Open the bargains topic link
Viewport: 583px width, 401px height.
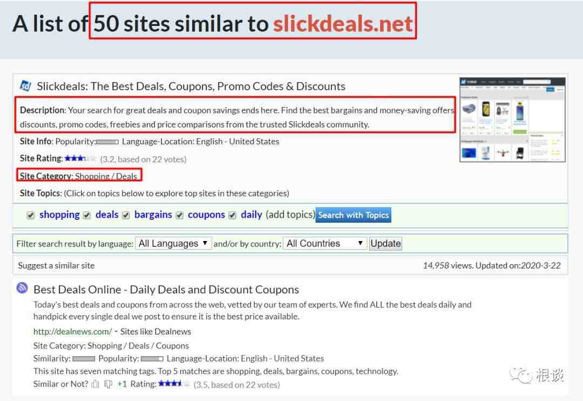(x=153, y=215)
